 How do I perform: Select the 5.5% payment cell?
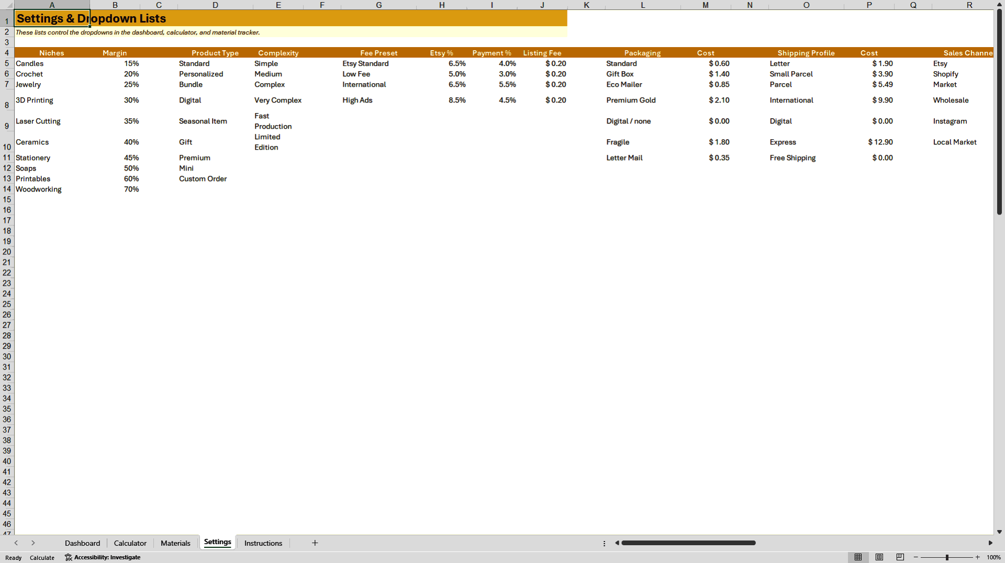coord(492,84)
